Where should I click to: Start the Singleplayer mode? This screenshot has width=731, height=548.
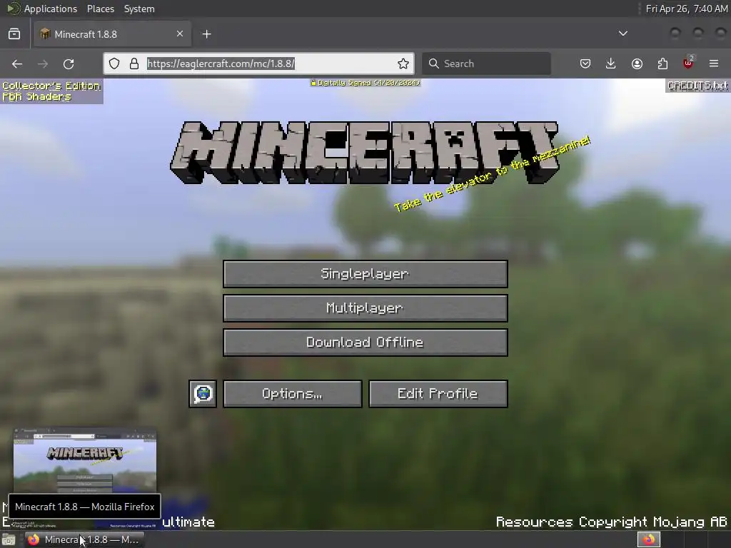[365, 274]
